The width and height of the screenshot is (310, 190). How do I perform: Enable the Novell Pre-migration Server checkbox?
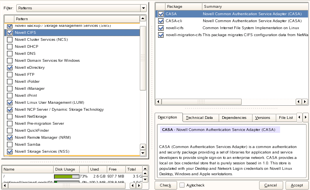click(10, 124)
